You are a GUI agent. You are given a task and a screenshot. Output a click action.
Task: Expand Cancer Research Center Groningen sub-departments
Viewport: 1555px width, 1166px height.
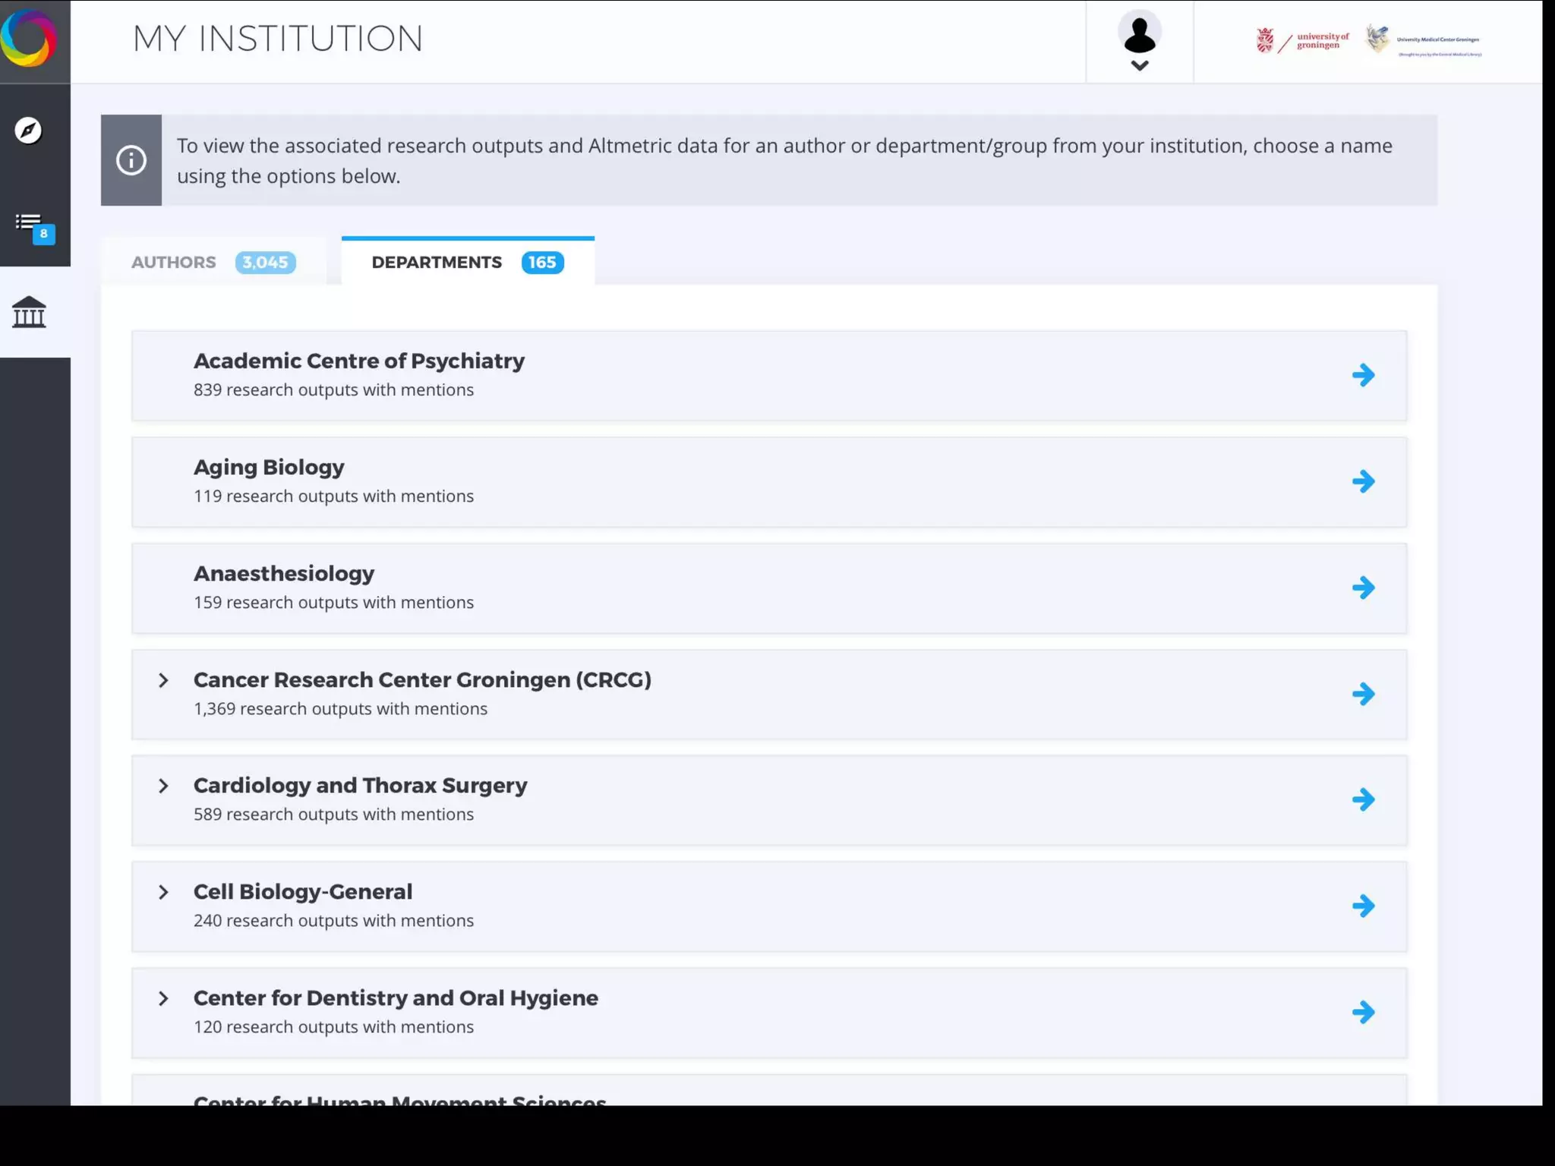tap(163, 680)
